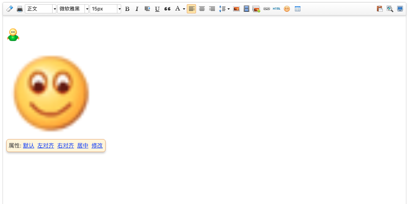Select right text alignment

[x=212, y=9]
